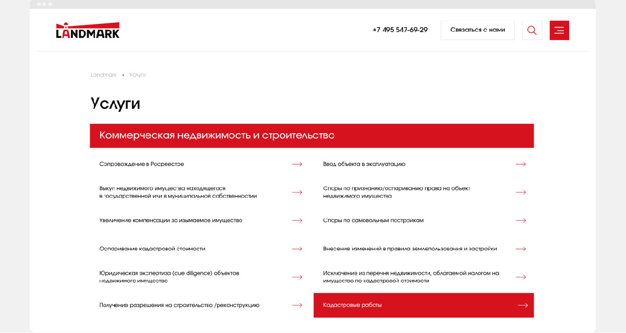The width and height of the screenshot is (626, 333).
Task: Click the arrow beside Ввод объекта в эксплуатацию
Action: tap(521, 164)
